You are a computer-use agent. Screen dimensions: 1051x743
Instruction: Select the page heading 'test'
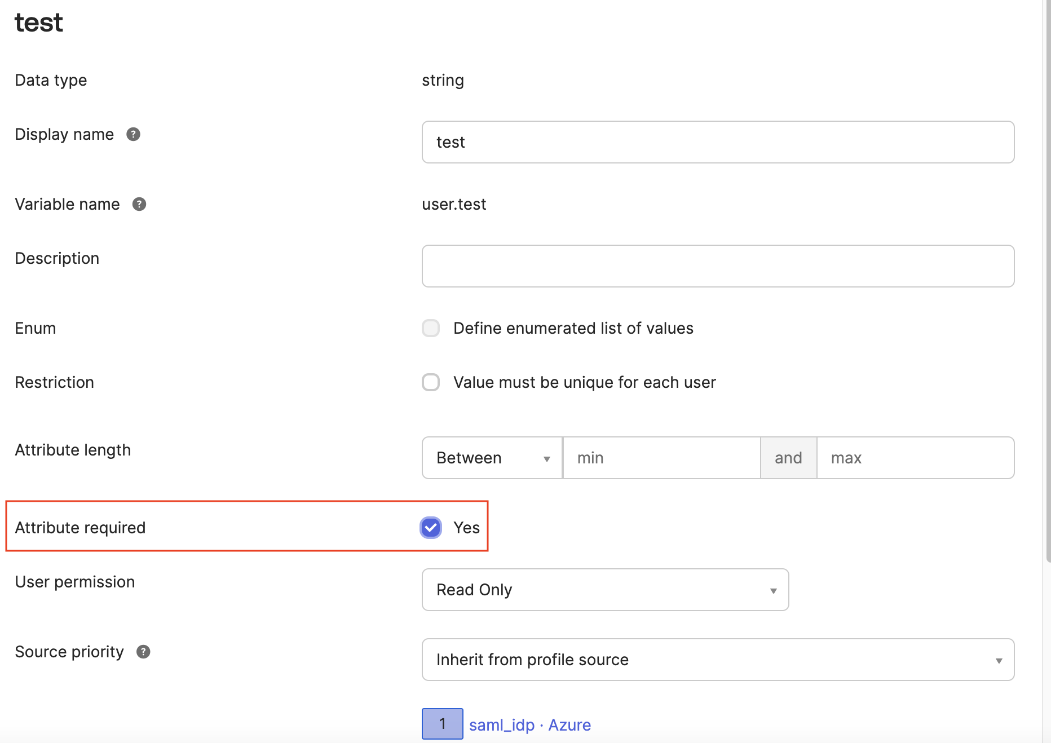[x=38, y=23]
